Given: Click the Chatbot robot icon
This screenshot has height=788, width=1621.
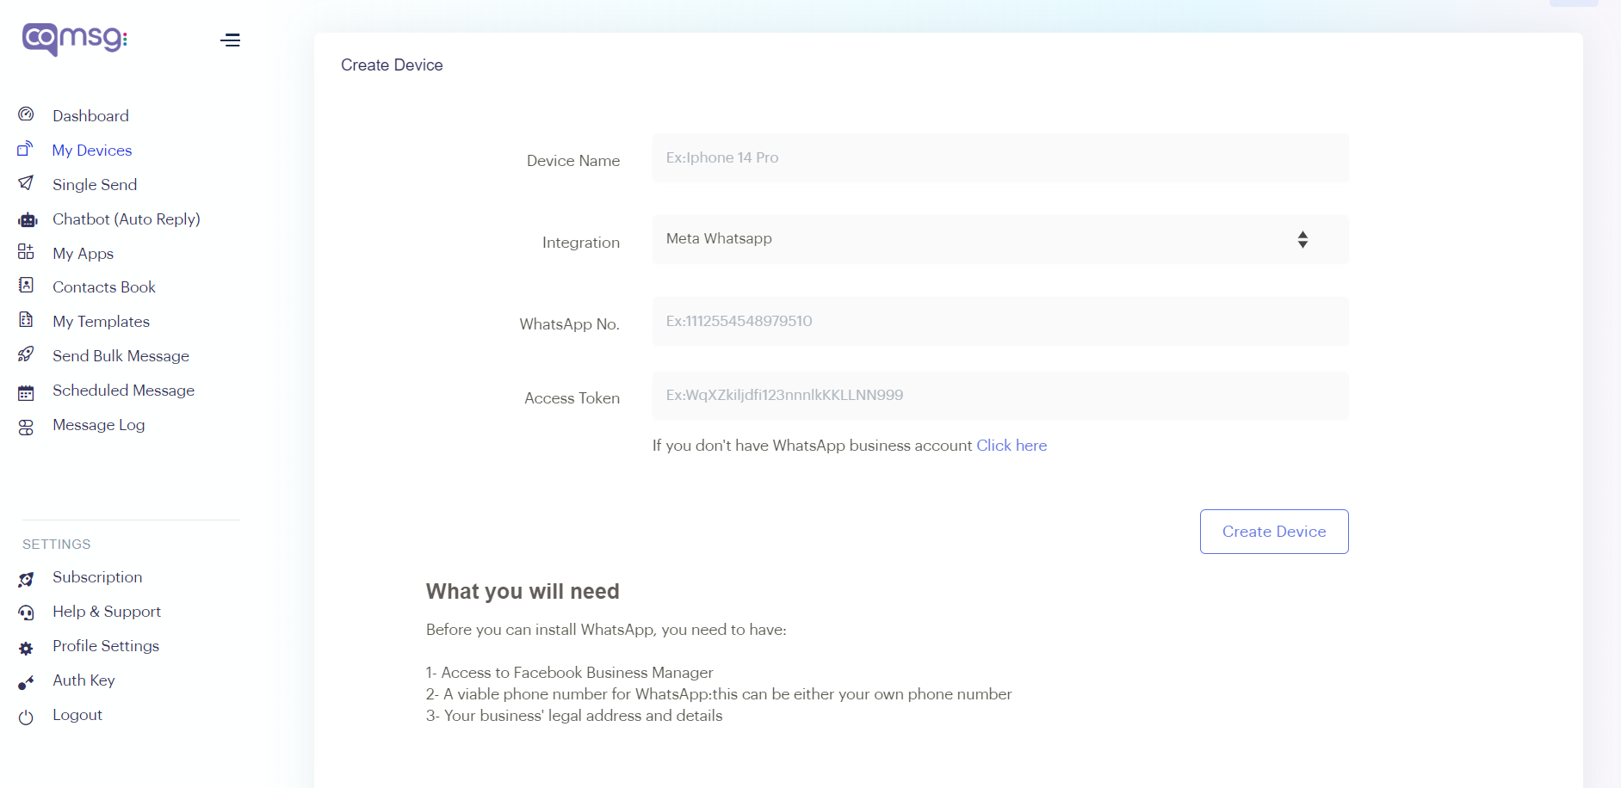Looking at the screenshot, I should pos(28,219).
